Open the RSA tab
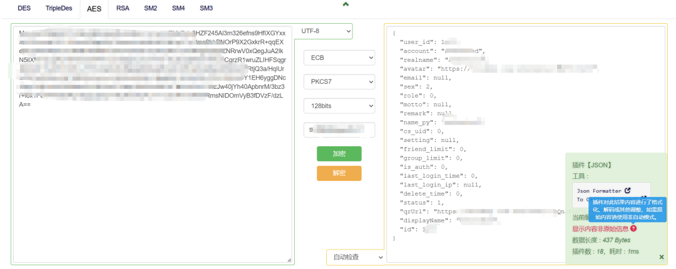The height and width of the screenshot is (269, 676). (123, 8)
